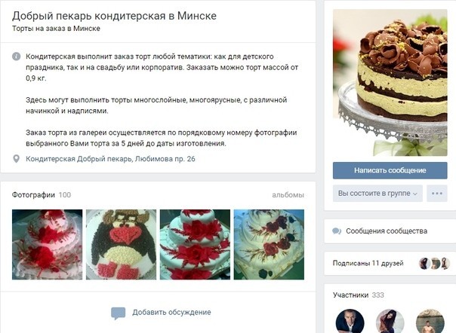
Task: Click the add discussion chat icon
Action: (118, 313)
